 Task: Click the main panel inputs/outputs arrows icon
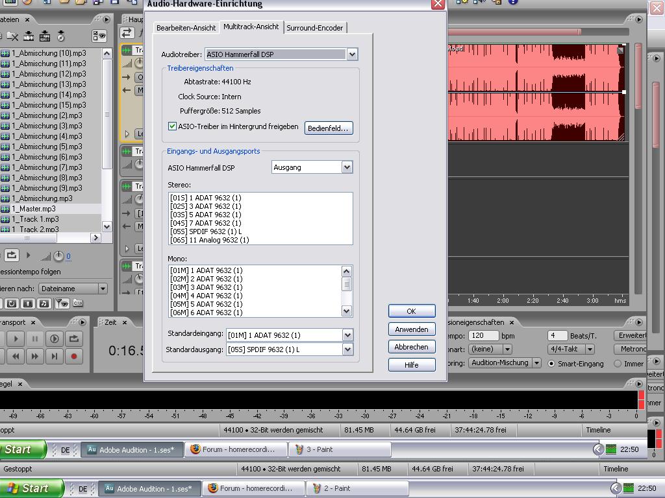[127, 32]
